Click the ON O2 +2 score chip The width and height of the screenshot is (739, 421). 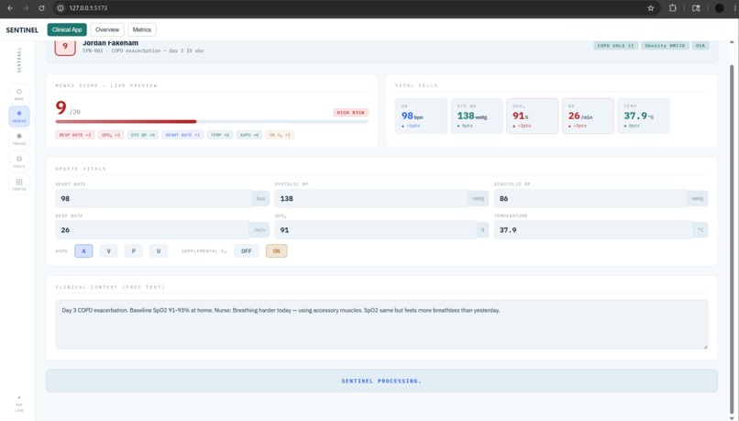[280, 135]
